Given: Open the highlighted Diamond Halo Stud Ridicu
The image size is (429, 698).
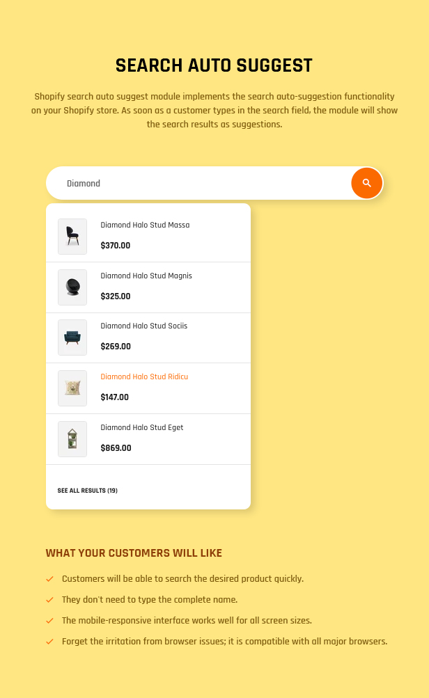Looking at the screenshot, I should pos(144,376).
